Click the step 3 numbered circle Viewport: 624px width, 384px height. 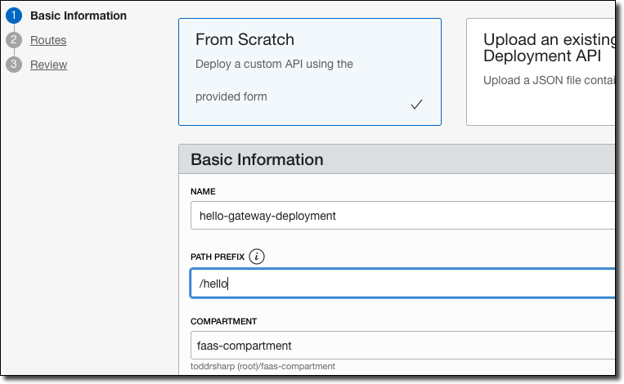click(13, 65)
